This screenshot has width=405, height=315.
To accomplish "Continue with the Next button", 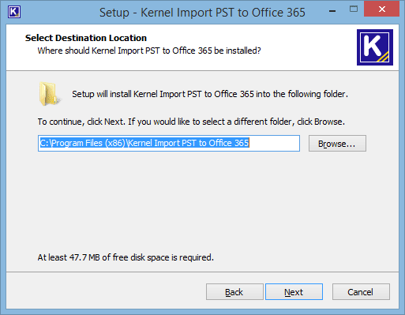I will 294,292.
